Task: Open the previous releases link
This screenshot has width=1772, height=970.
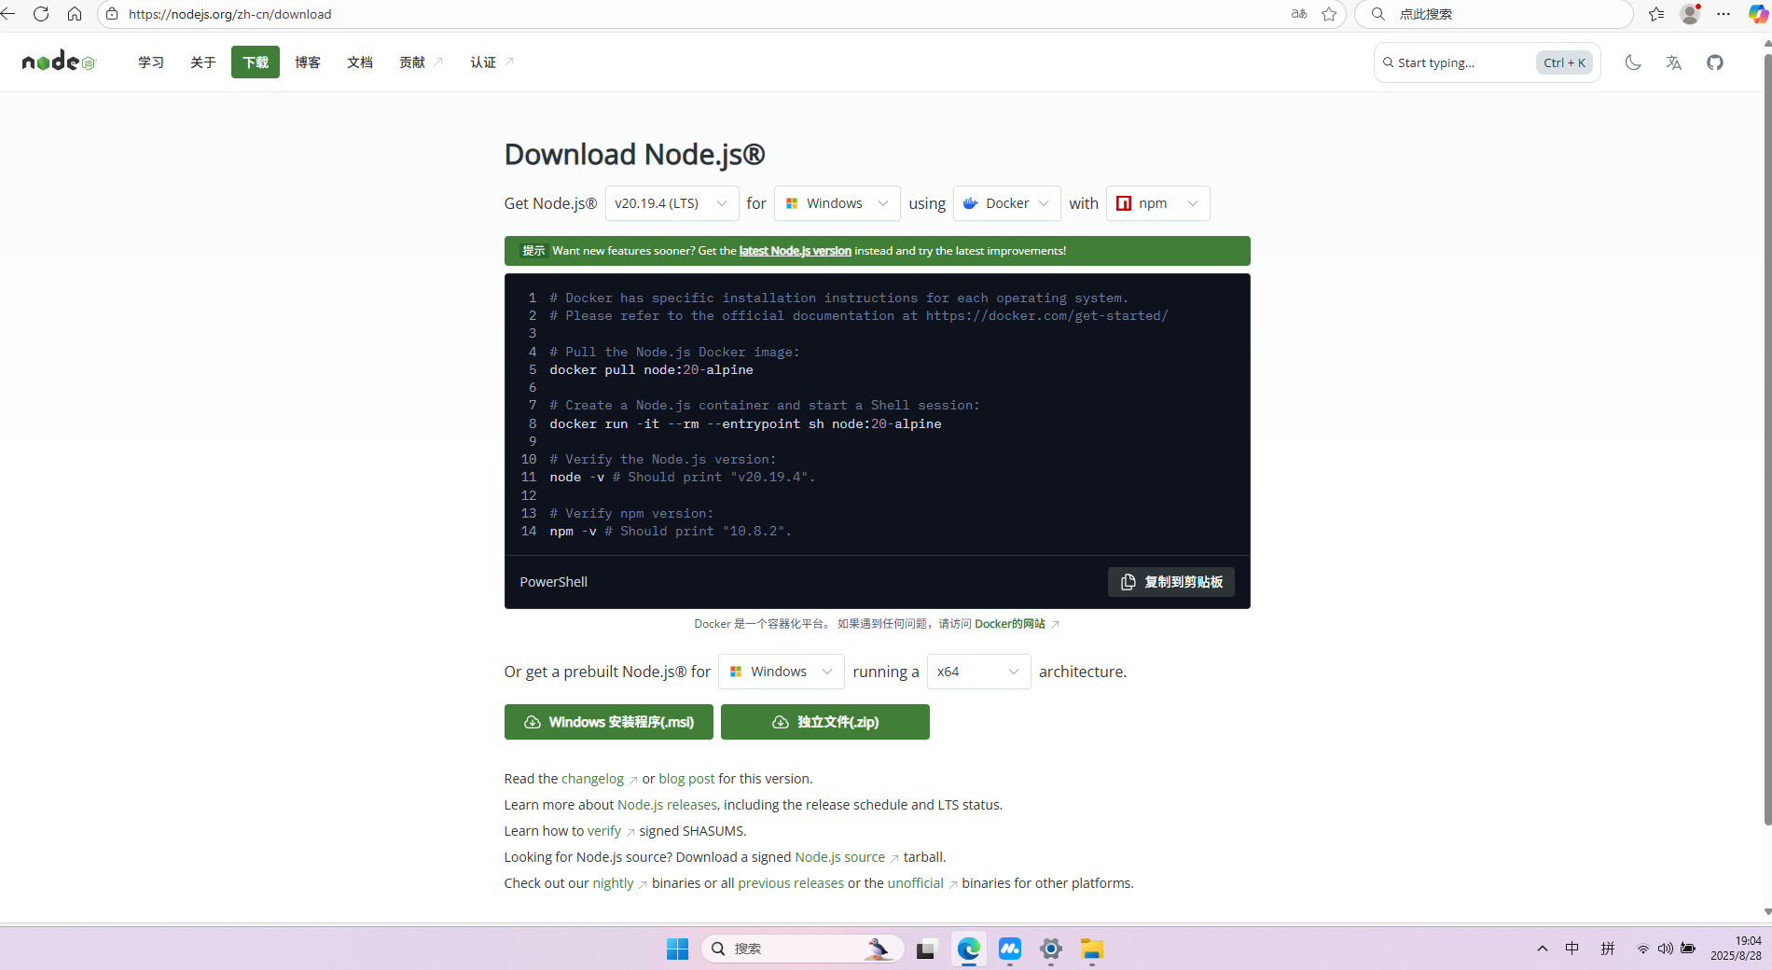Action: tap(791, 883)
